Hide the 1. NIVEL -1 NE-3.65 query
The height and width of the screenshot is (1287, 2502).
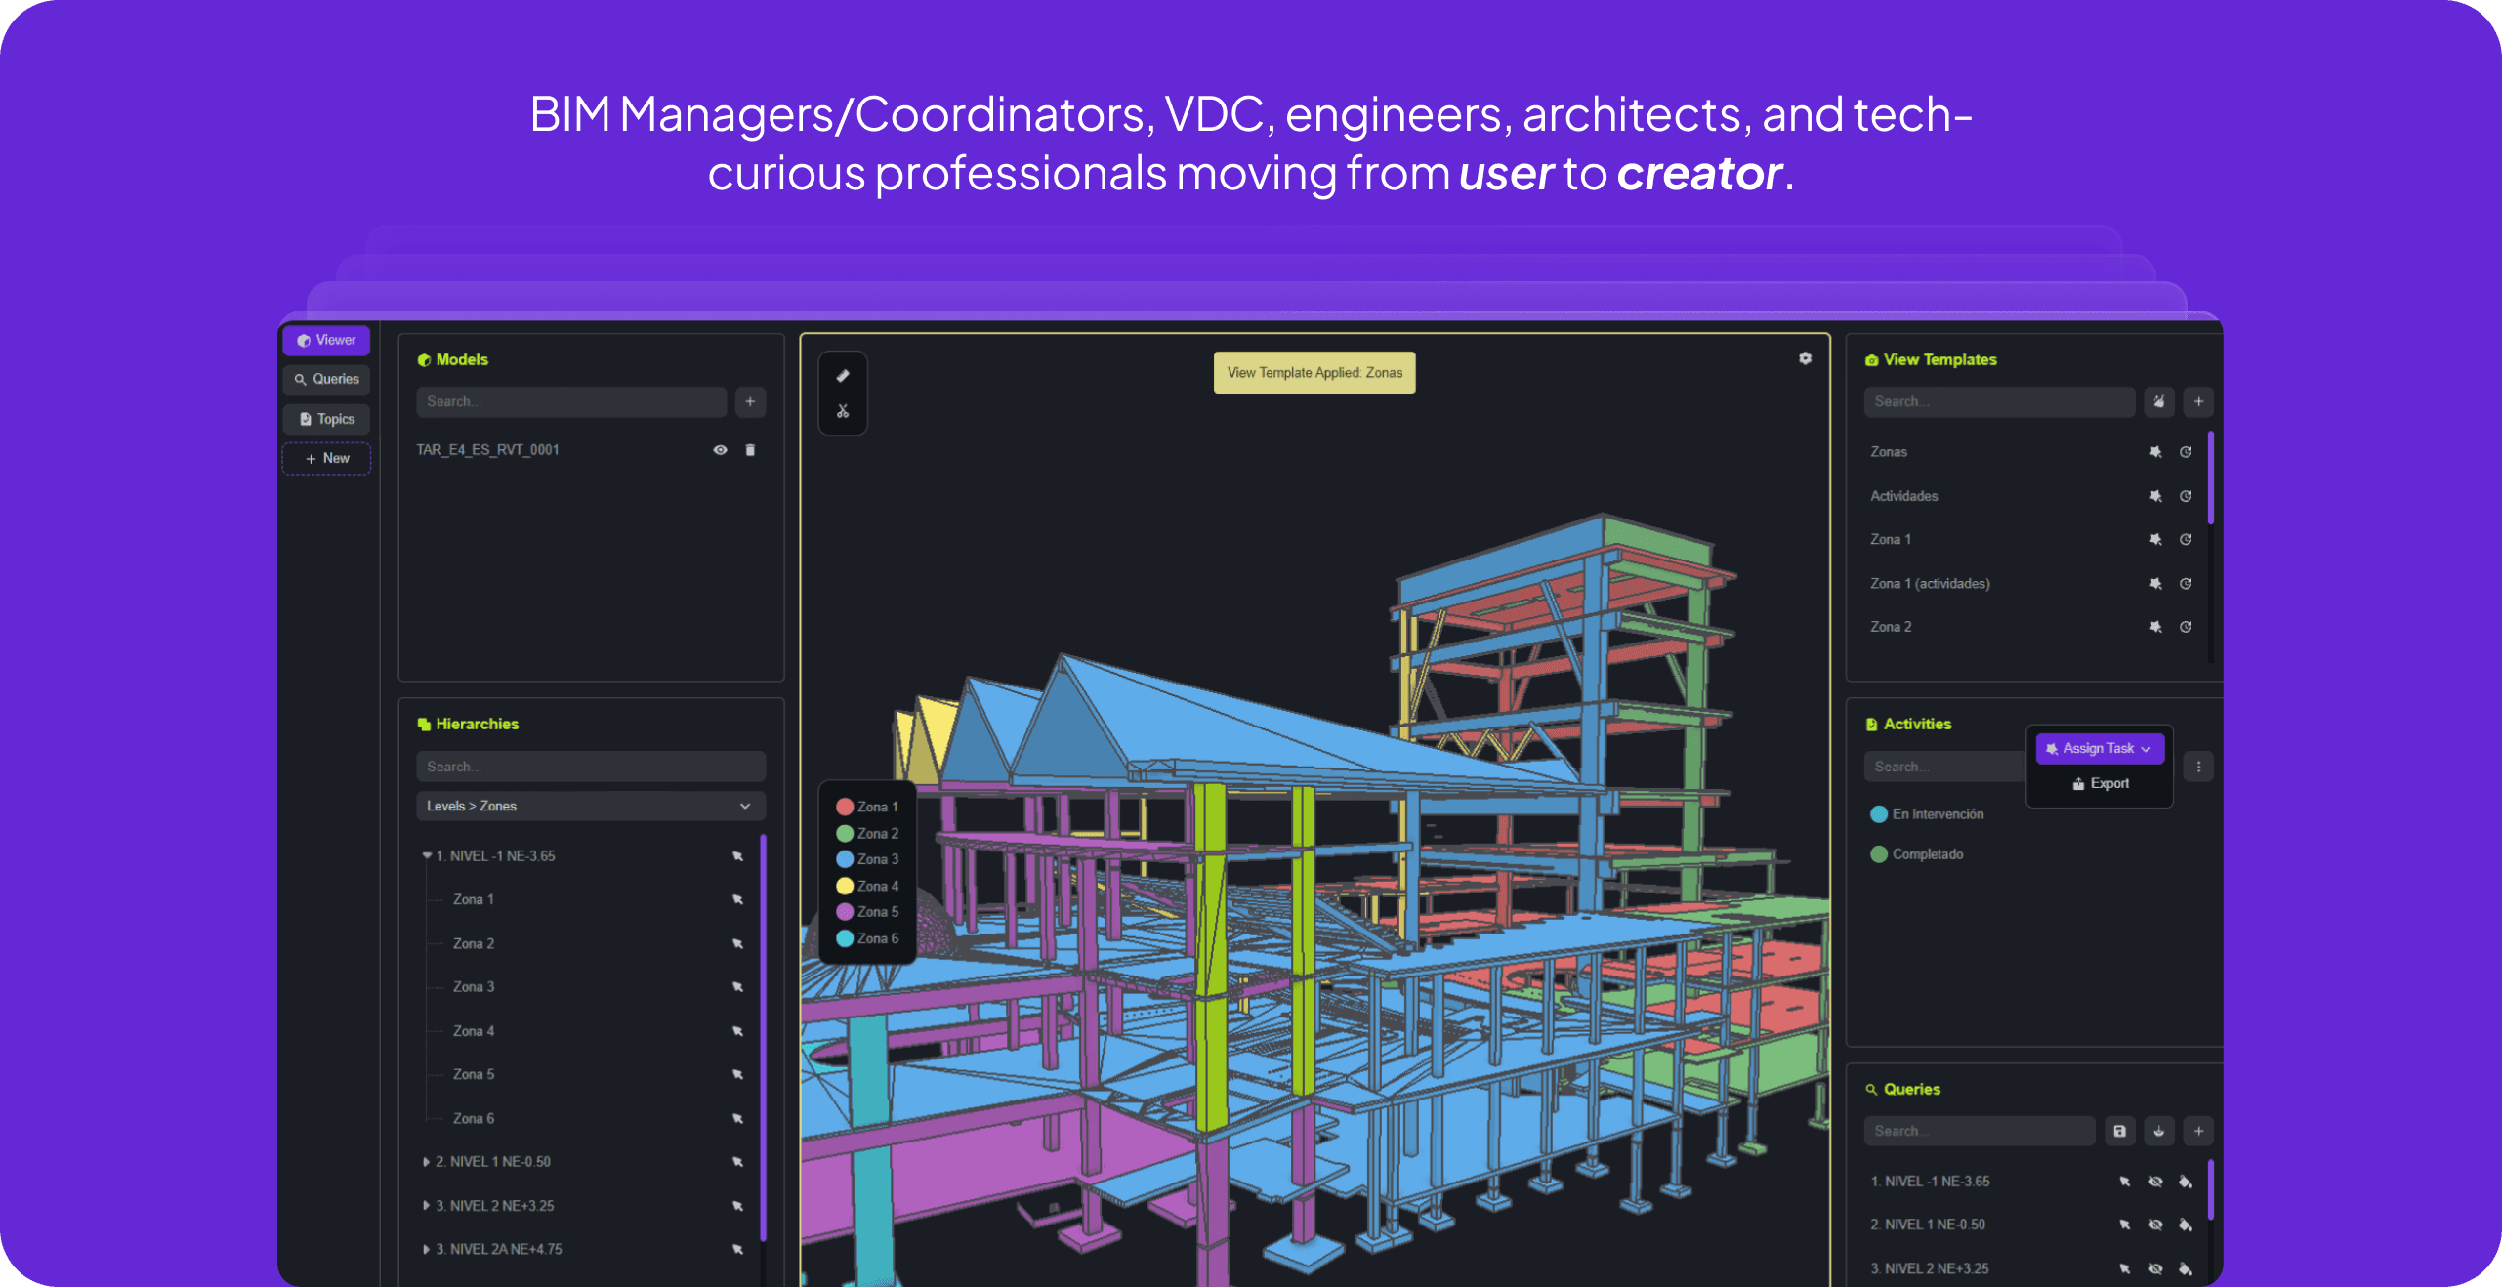click(x=2155, y=1182)
